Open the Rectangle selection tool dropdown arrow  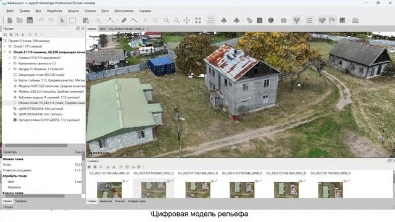[x=78, y=20]
